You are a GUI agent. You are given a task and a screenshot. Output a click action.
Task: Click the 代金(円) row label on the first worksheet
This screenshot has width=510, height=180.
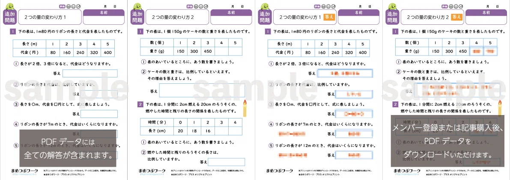click(x=30, y=53)
